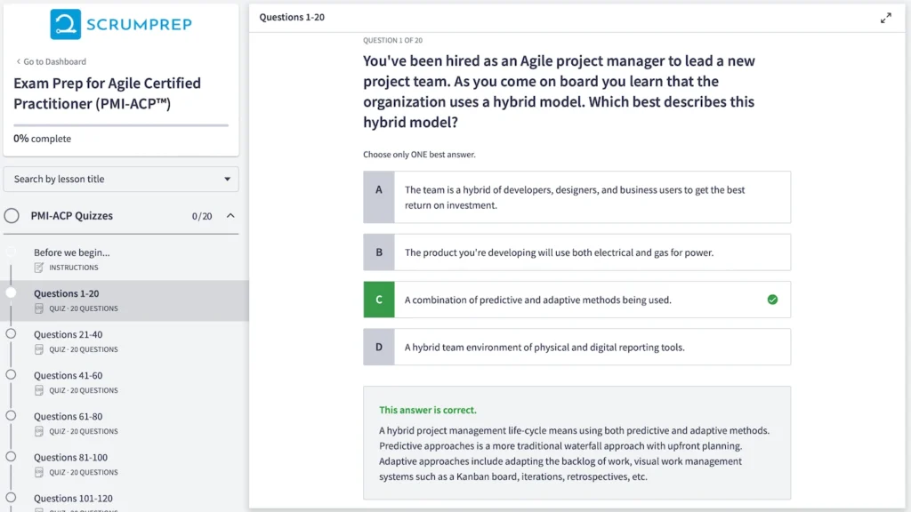Screen dimensions: 911x512
Task: Select answer option A
Action: click(x=576, y=197)
